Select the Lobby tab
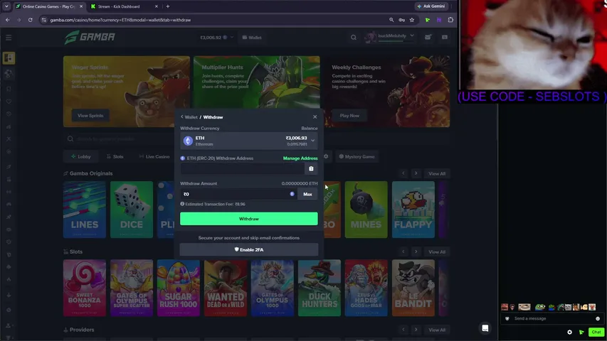 (x=80, y=156)
